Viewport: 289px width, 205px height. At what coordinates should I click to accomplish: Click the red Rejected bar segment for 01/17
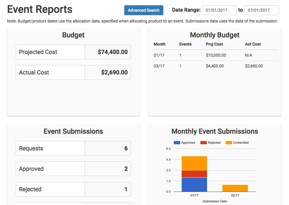pyautogui.click(x=194, y=174)
